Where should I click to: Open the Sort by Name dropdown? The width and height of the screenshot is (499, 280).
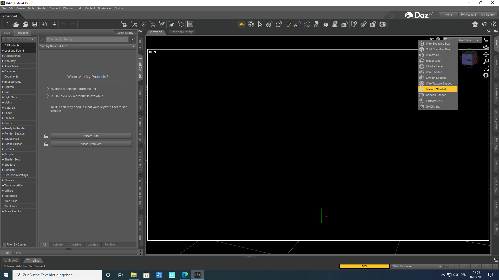click(x=88, y=46)
